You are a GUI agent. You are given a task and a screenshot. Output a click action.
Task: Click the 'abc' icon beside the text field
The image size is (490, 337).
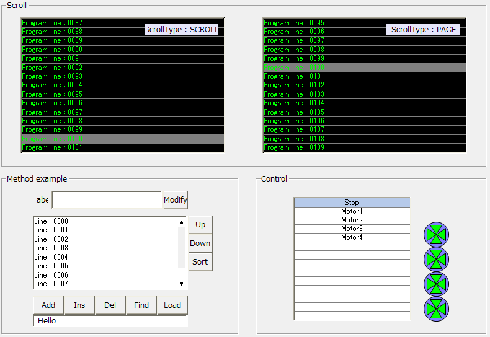[x=42, y=200]
